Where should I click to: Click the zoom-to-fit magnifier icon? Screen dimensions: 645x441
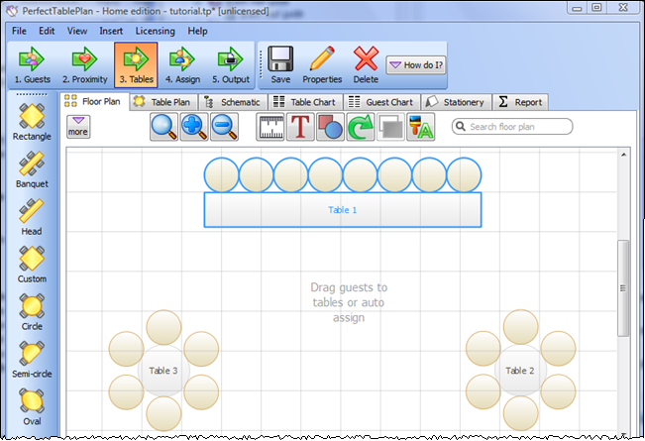point(164,127)
